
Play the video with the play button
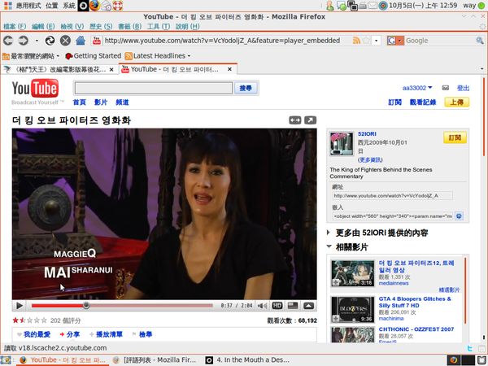20,306
